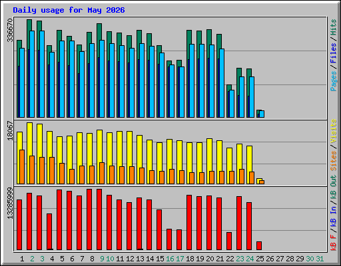Viewport: 341px width, 266px height.
Task: Click the 13285999 kB axis value
Action: (x=10, y=203)
